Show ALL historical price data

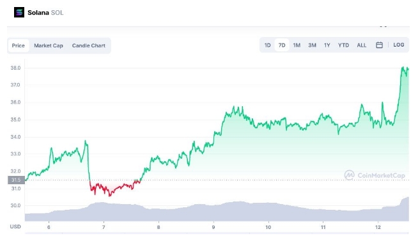click(361, 45)
